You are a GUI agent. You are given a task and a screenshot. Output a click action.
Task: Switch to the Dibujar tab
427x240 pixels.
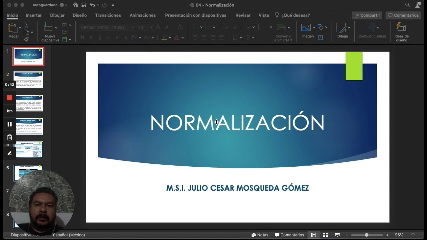tap(57, 15)
